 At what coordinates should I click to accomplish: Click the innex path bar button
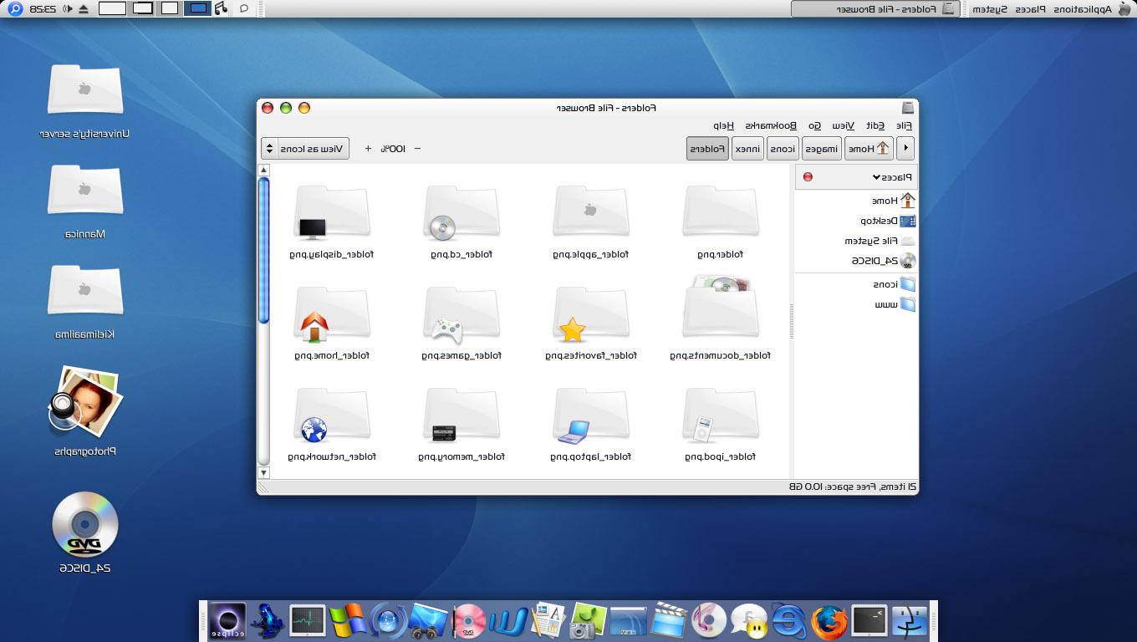[x=747, y=149]
